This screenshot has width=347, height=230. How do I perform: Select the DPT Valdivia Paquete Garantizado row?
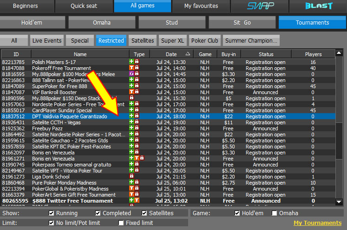click(x=70, y=116)
